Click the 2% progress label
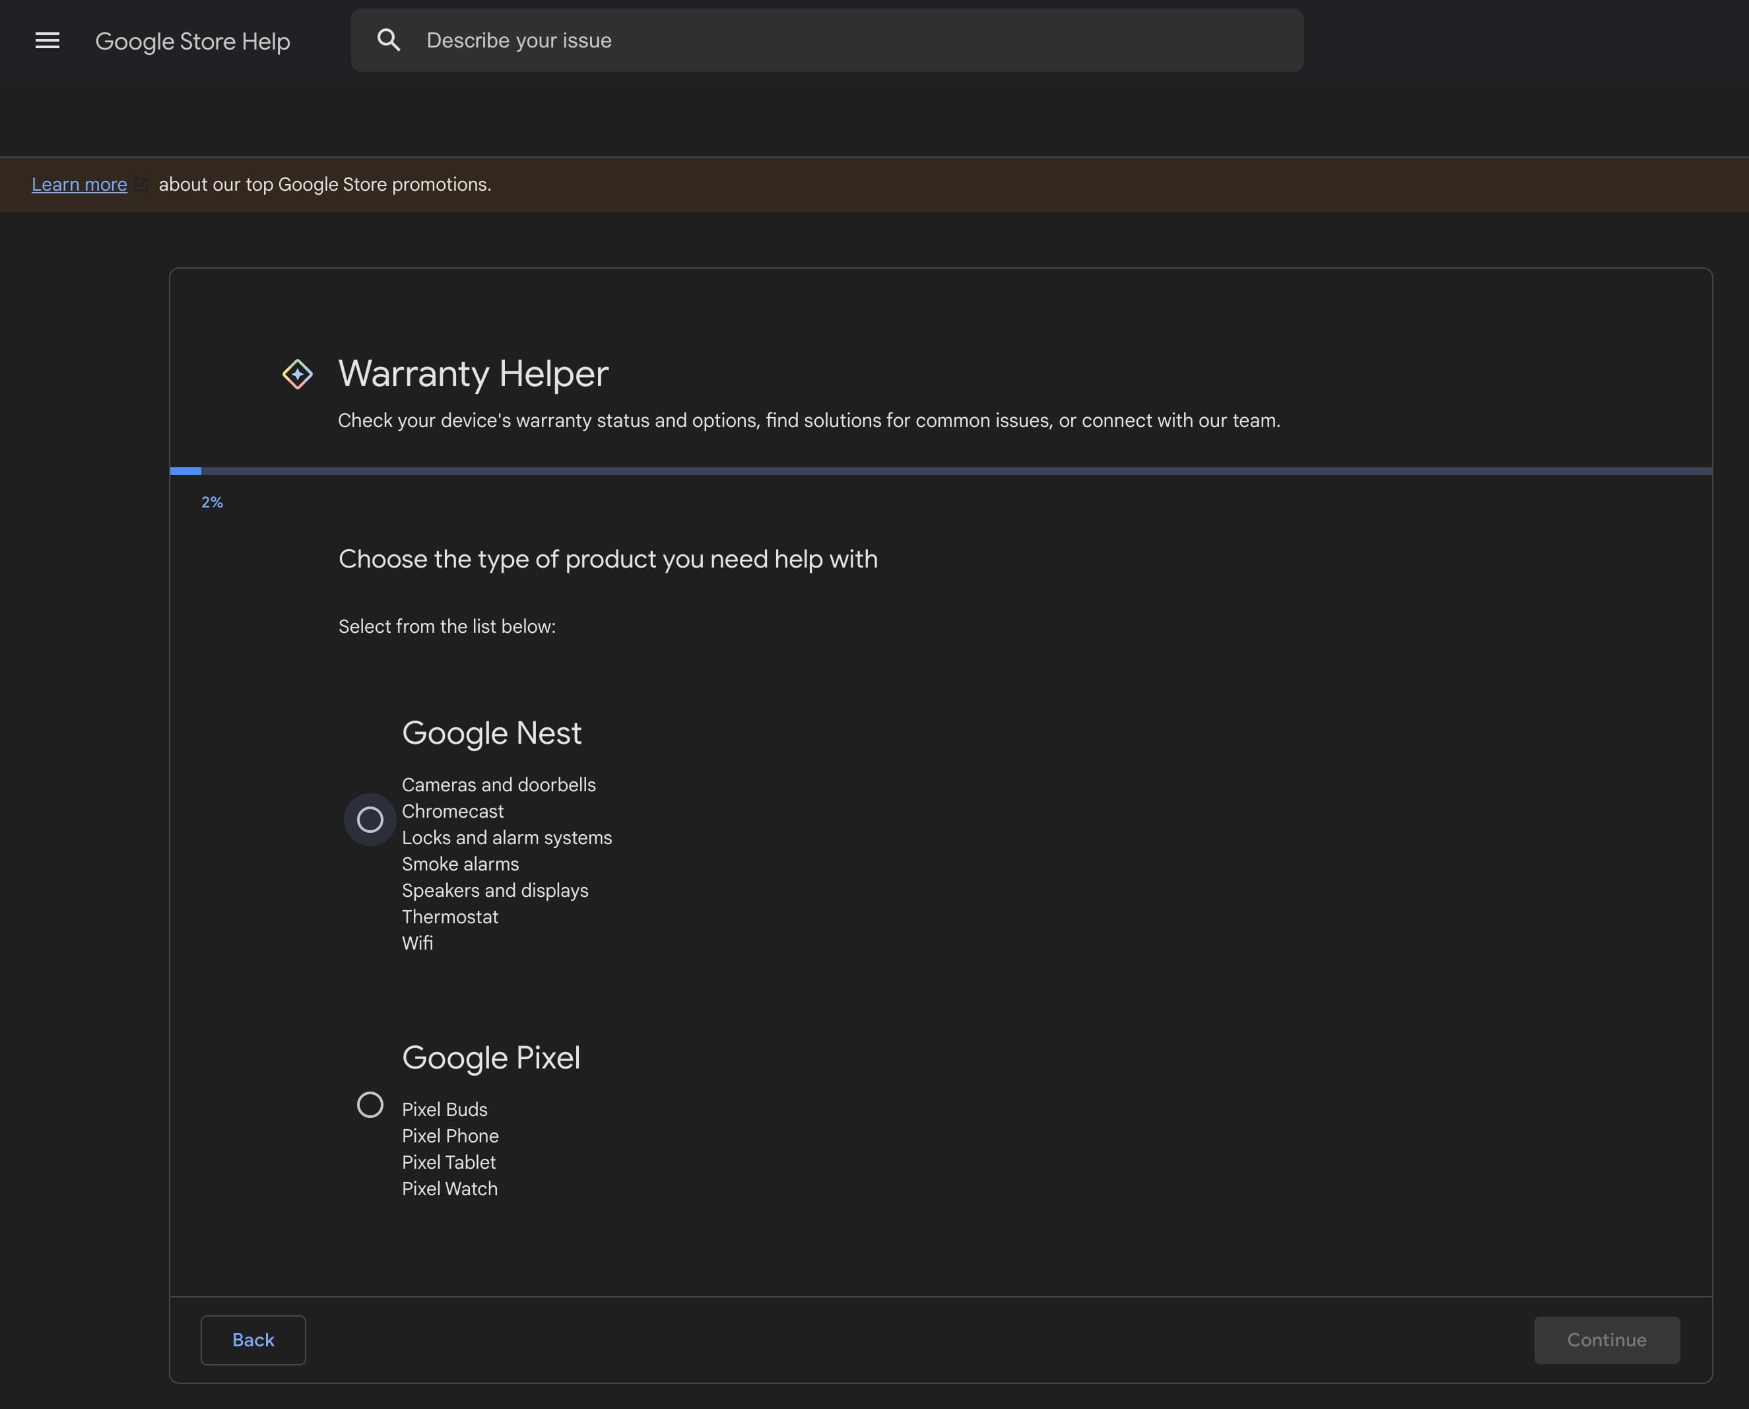 click(212, 502)
